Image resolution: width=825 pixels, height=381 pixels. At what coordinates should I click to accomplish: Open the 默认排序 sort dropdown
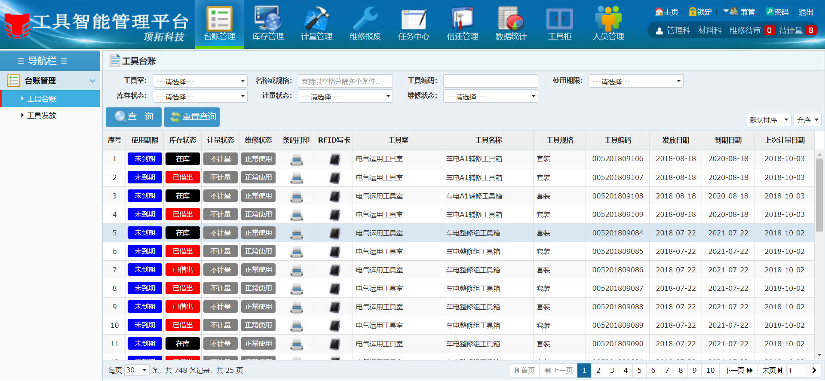[x=768, y=120]
